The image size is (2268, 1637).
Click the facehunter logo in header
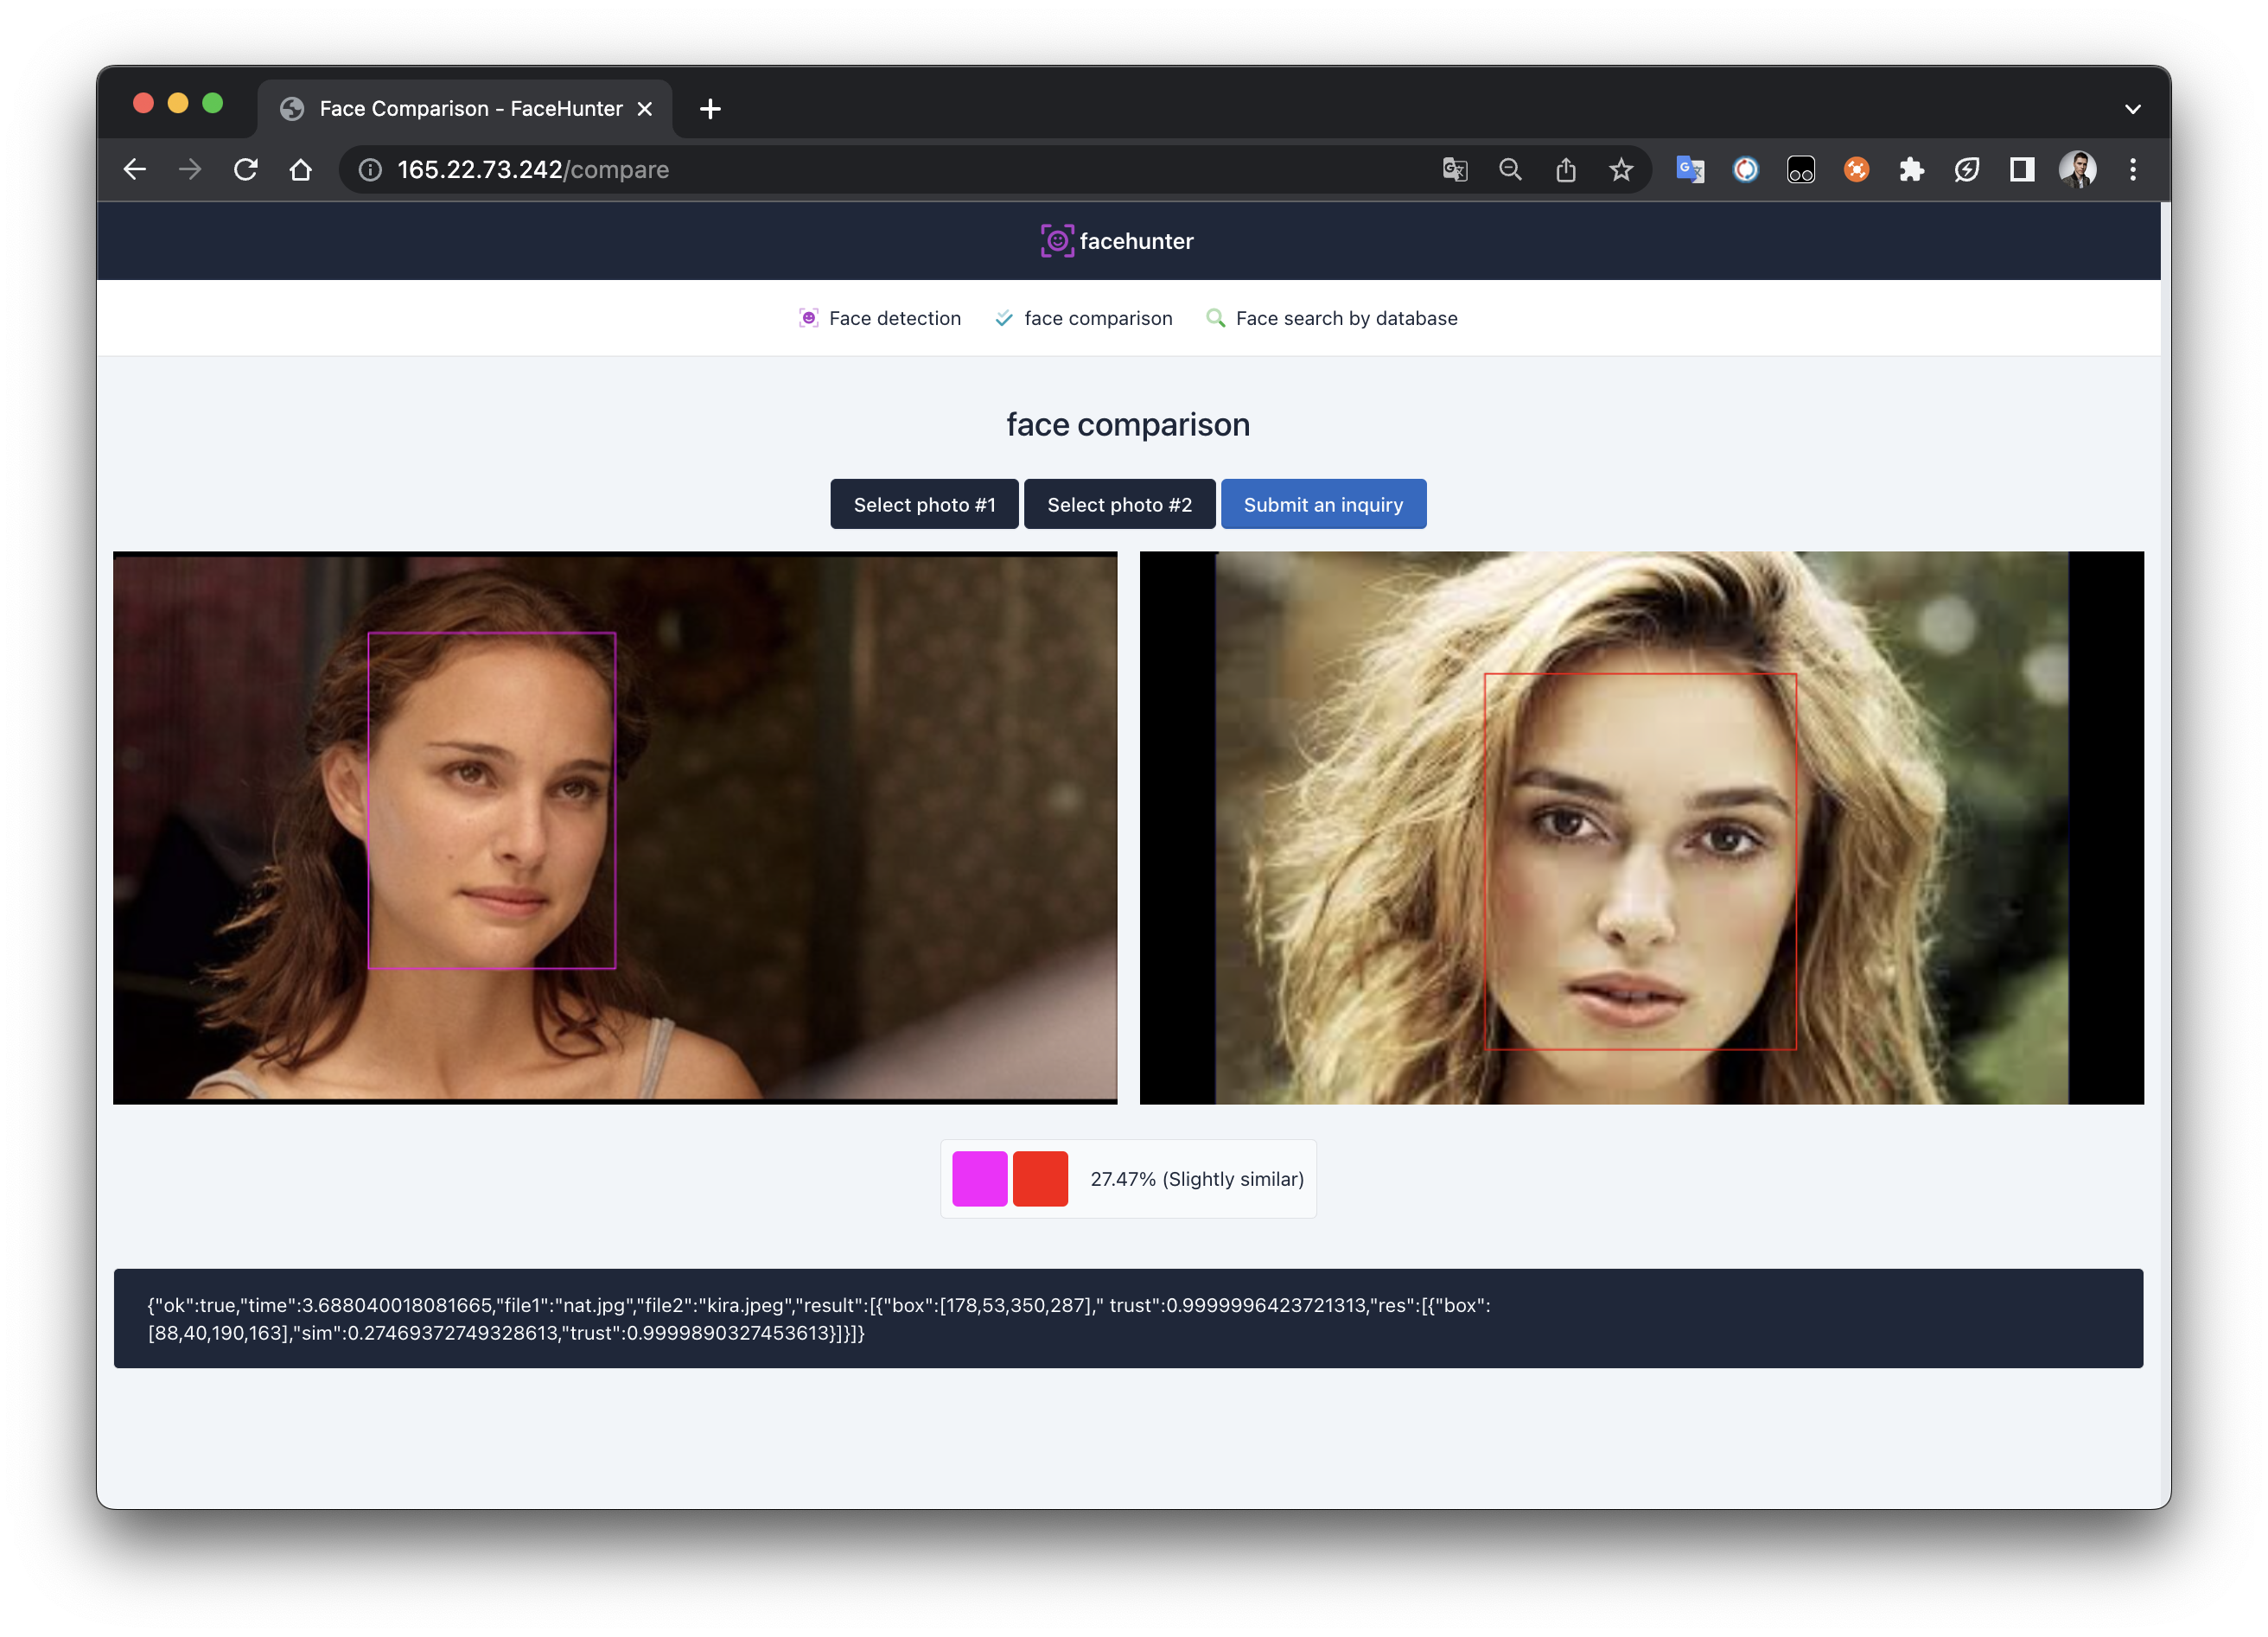pos(1117,241)
